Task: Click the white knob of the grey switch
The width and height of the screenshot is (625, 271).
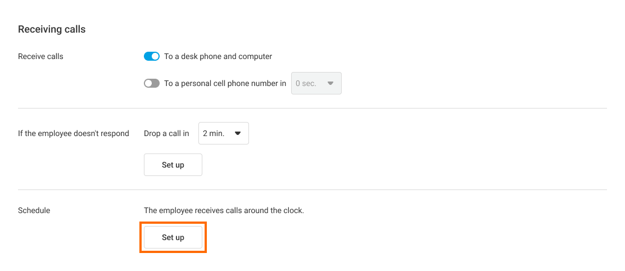Action: (x=148, y=83)
